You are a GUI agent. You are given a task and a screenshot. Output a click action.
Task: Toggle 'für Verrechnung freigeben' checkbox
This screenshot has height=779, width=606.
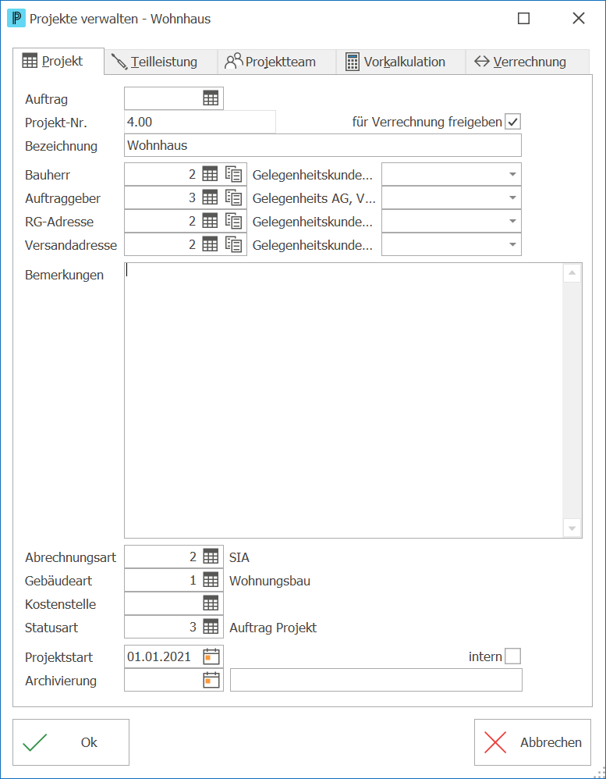click(512, 122)
